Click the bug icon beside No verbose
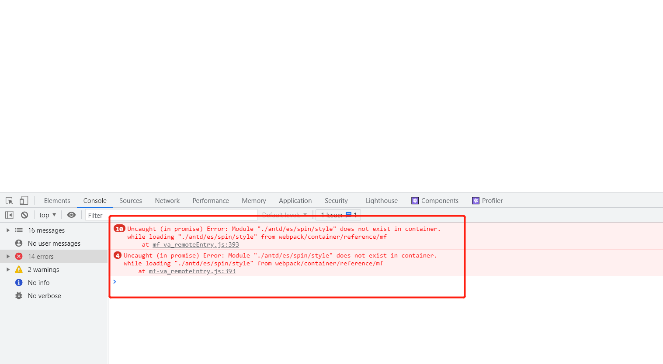The height and width of the screenshot is (364, 663). (x=19, y=295)
